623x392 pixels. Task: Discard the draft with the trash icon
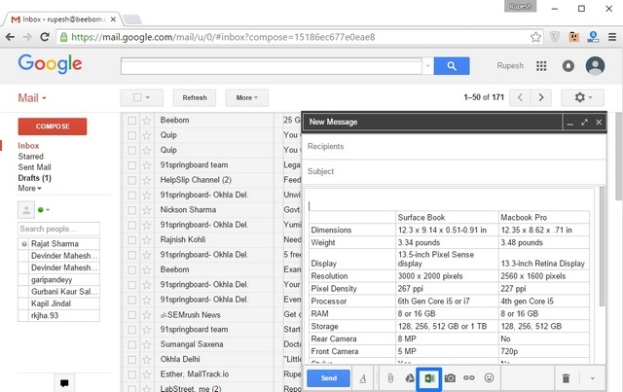coord(566,378)
